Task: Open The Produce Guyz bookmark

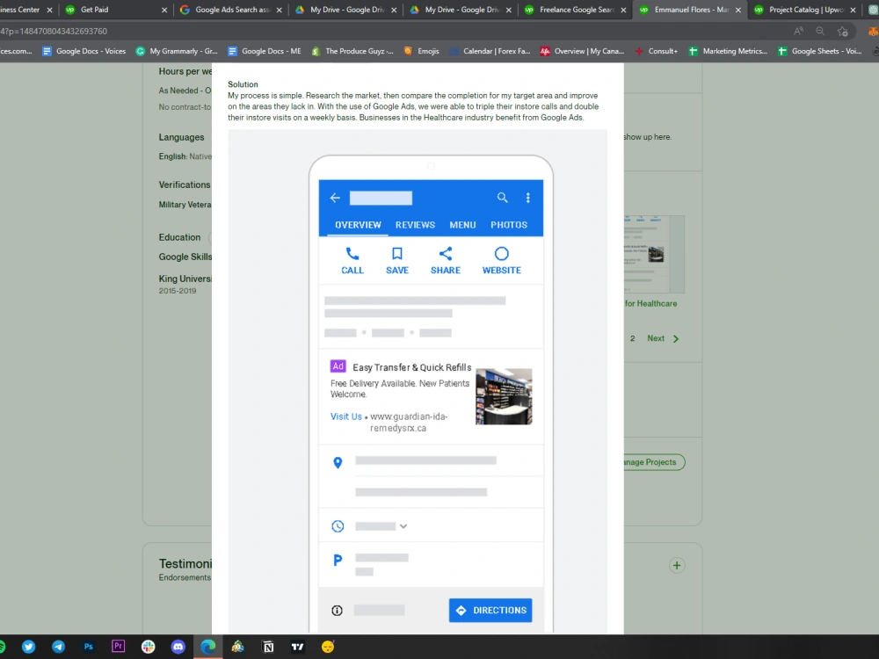Action: 352,51
